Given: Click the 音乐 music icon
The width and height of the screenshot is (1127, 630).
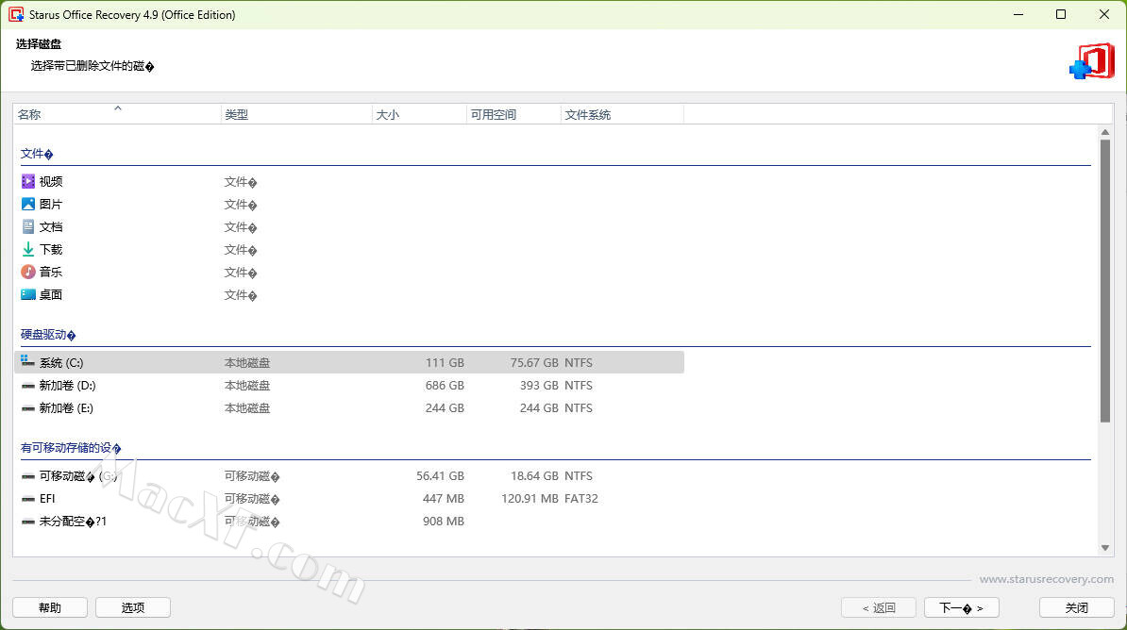Looking at the screenshot, I should [x=28, y=272].
